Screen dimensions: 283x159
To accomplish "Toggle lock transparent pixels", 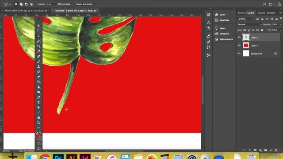I will click(245, 30).
